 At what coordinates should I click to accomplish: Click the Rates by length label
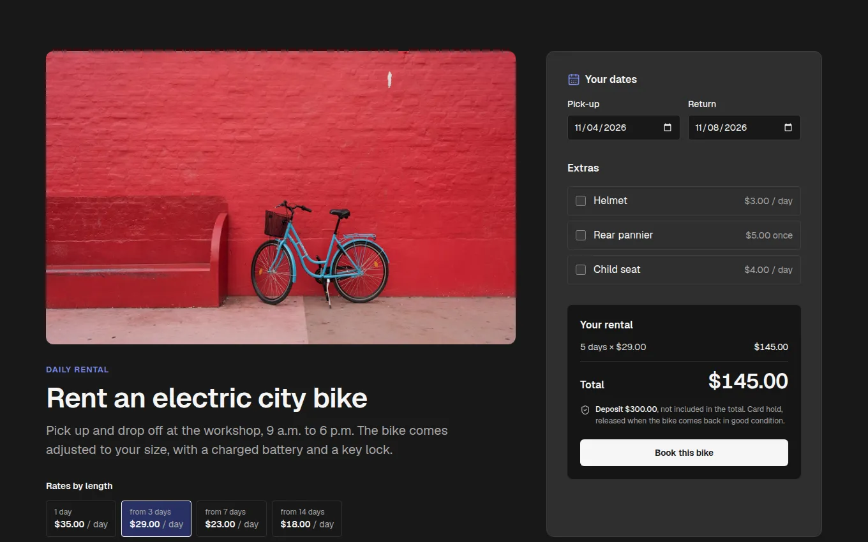click(x=79, y=486)
